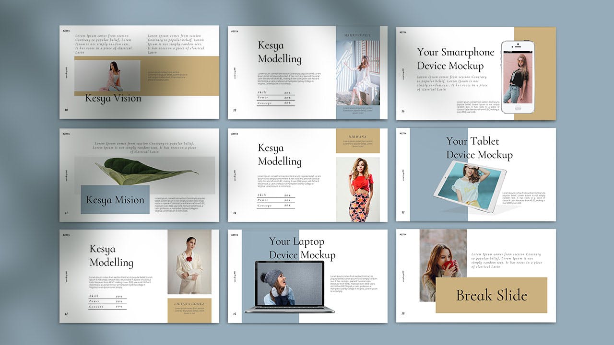The width and height of the screenshot is (614, 345).
Task: Click the Your Laptop Device Mockup heading
Action: pyautogui.click(x=302, y=248)
